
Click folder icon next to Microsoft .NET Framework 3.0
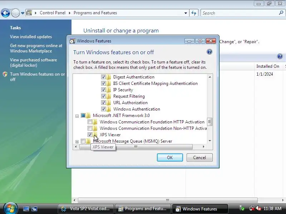point(88,115)
